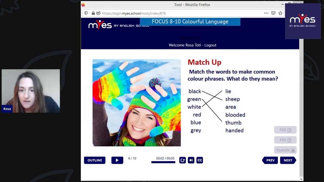Advance to the next slide with NEXT
Image resolution: width=324 pixels, height=182 pixels.
click(288, 160)
